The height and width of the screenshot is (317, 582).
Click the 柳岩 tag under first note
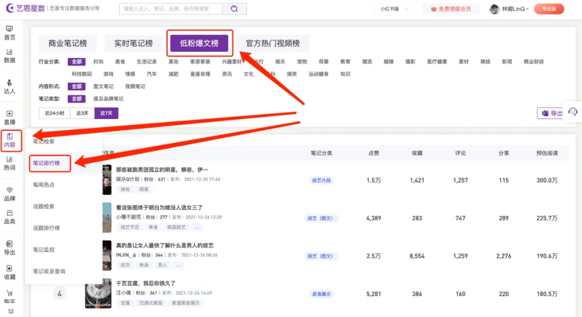tap(125, 189)
